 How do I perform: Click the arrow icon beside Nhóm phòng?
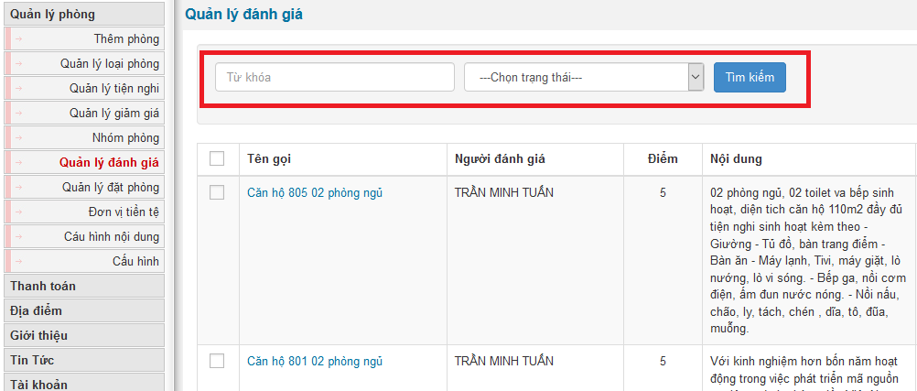click(18, 138)
